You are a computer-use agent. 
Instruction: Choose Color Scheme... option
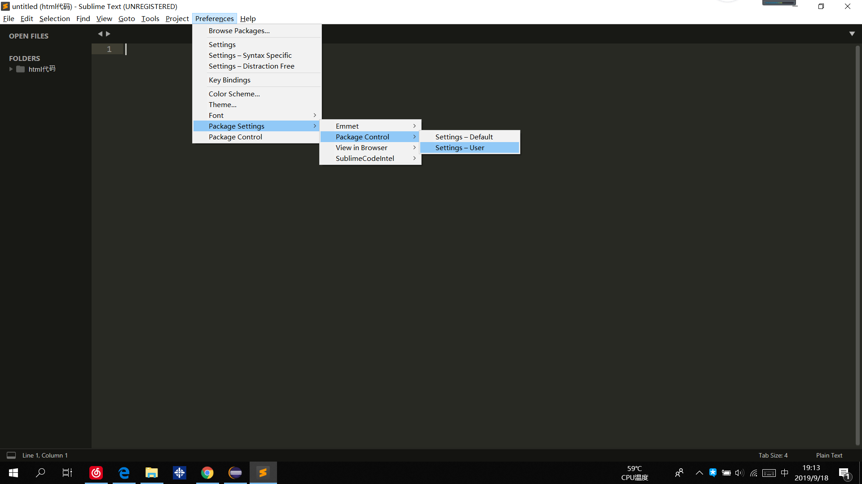tap(257, 94)
